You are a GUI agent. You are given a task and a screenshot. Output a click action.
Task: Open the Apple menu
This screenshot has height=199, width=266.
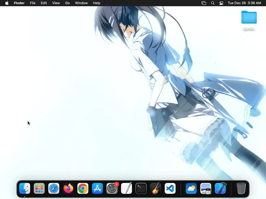[x=7, y=3]
